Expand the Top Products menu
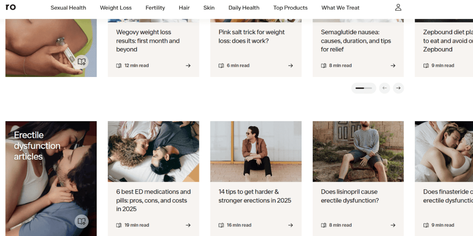Screen dimensions: 473x236 click(x=290, y=8)
